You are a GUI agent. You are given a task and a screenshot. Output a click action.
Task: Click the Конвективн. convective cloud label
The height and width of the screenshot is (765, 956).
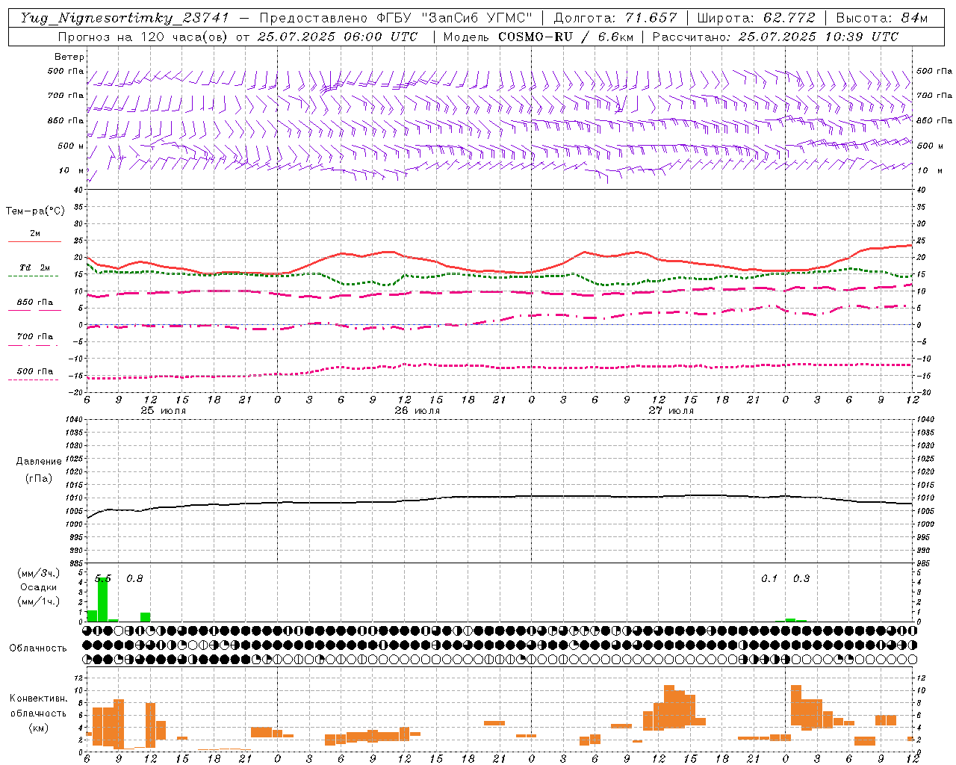tap(38, 699)
